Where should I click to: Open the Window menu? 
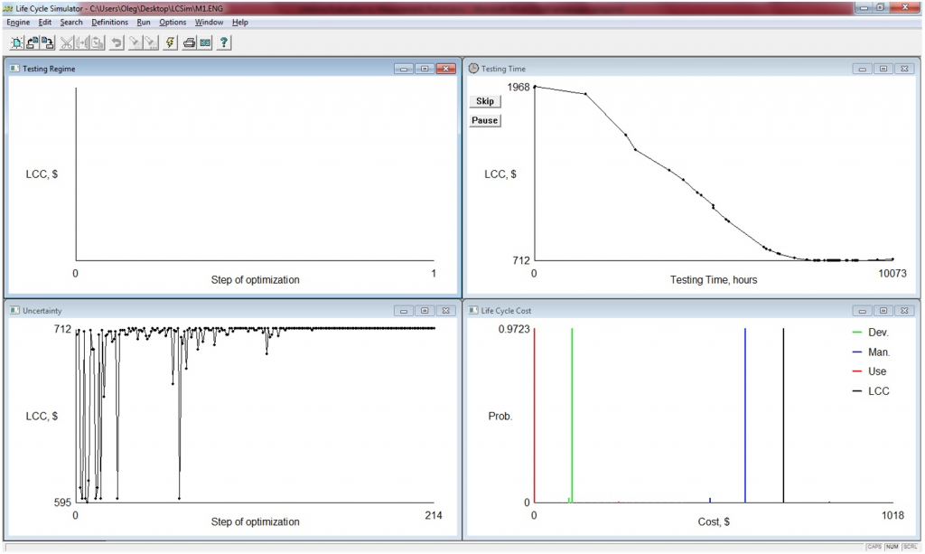[x=209, y=22]
